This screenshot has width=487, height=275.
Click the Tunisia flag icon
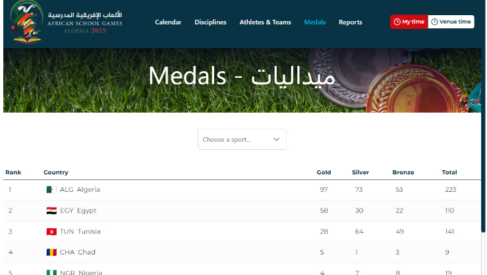coord(51,231)
